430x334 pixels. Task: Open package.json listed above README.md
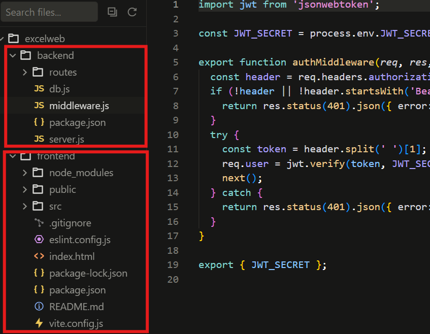coord(78,290)
